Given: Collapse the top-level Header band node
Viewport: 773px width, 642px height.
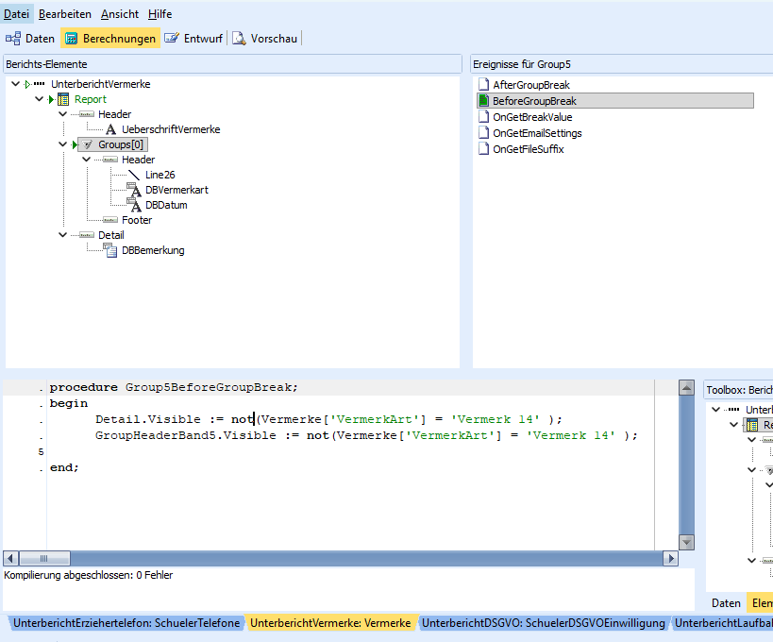Looking at the screenshot, I should [x=62, y=114].
